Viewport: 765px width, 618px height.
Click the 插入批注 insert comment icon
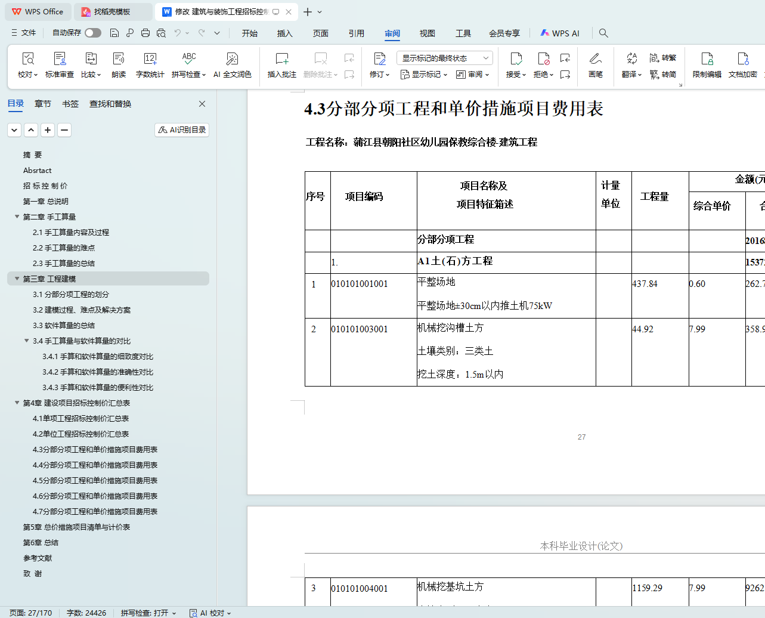coord(281,59)
